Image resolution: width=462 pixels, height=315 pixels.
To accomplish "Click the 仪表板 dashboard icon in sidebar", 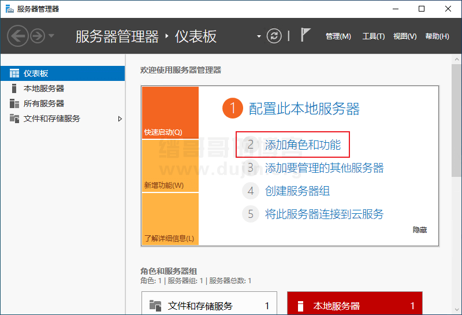I will click(14, 73).
